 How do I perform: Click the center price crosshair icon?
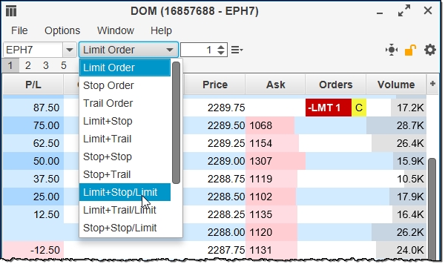(x=392, y=50)
